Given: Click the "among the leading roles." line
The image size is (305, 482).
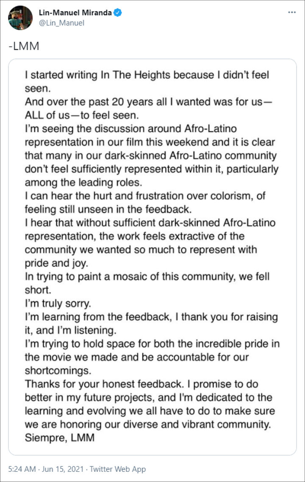Looking at the screenshot, I should [83, 183].
